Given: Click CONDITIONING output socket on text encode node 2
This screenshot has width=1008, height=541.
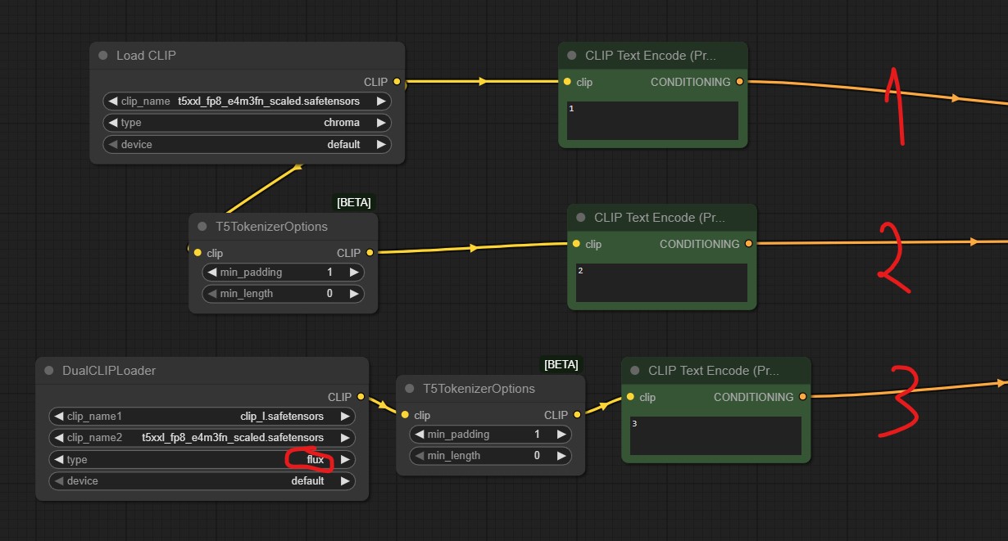Looking at the screenshot, I should (x=748, y=244).
